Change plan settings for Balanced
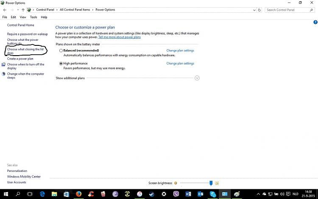The width and height of the screenshot is (318, 199). point(180,50)
